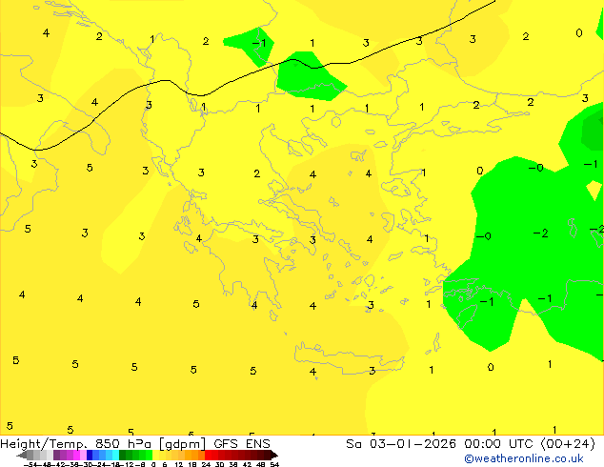Pick the bright magenta legend swatch
The image size is (604, 467).
(x=76, y=455)
